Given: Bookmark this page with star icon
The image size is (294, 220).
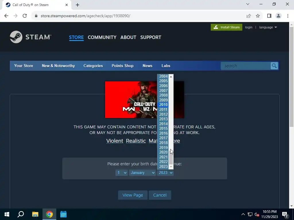Looking at the screenshot, I should tap(258, 16).
